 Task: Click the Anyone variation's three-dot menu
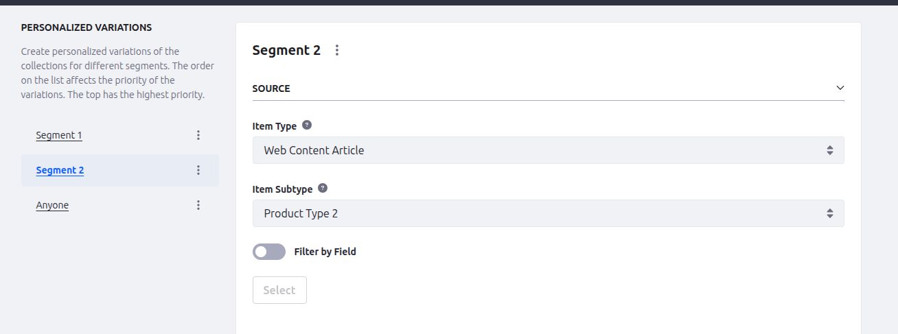198,205
